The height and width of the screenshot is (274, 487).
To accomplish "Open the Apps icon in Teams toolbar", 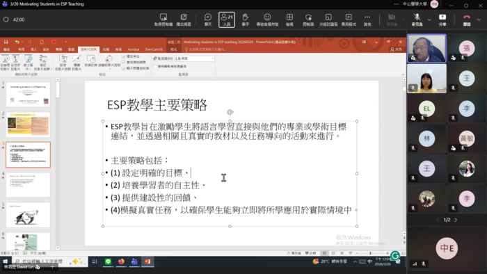I will [349, 19].
